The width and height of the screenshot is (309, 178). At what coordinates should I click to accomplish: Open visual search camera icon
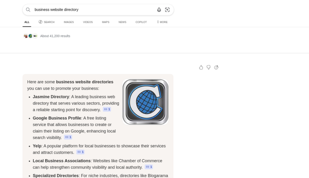tap(167, 10)
